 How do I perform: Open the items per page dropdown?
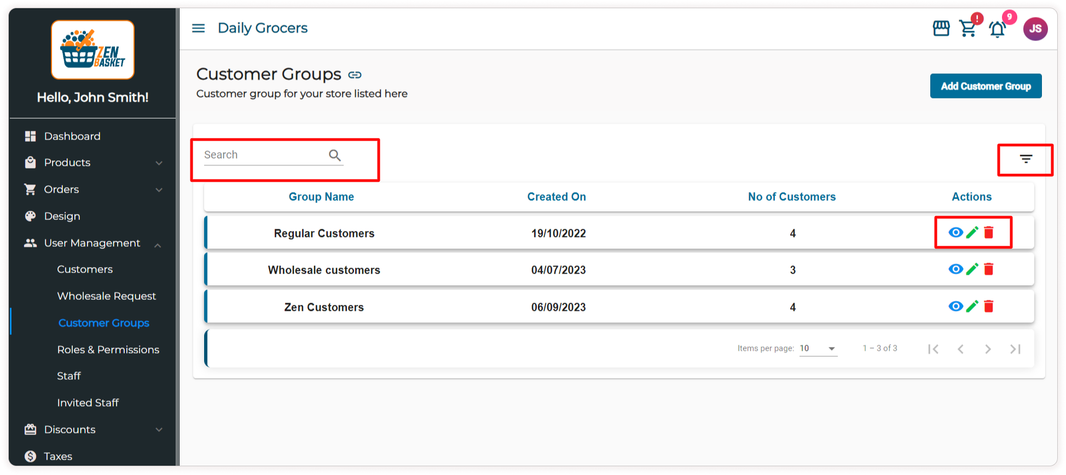coord(818,349)
